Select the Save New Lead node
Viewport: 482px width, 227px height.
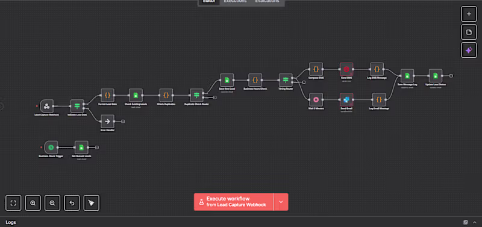(x=227, y=80)
